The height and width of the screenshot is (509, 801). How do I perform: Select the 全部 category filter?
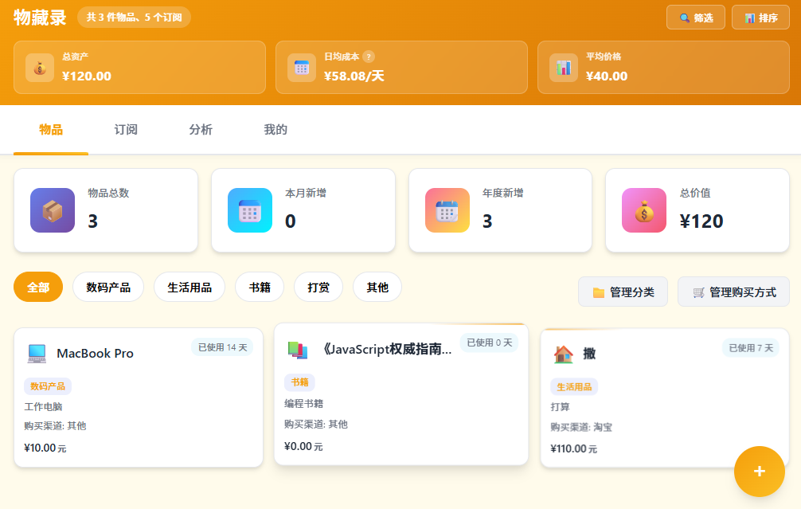click(38, 287)
